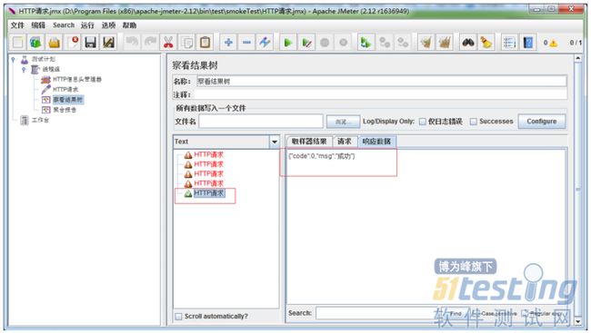Select HTTP请求 sampler in the test plan tree
Screen dimensions: 591x333
65,90
